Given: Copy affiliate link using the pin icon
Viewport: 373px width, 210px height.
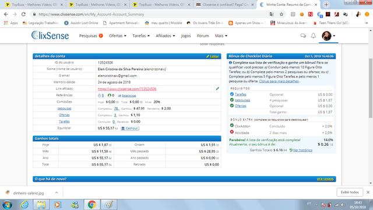Looking at the screenshot, I should pos(217,89).
